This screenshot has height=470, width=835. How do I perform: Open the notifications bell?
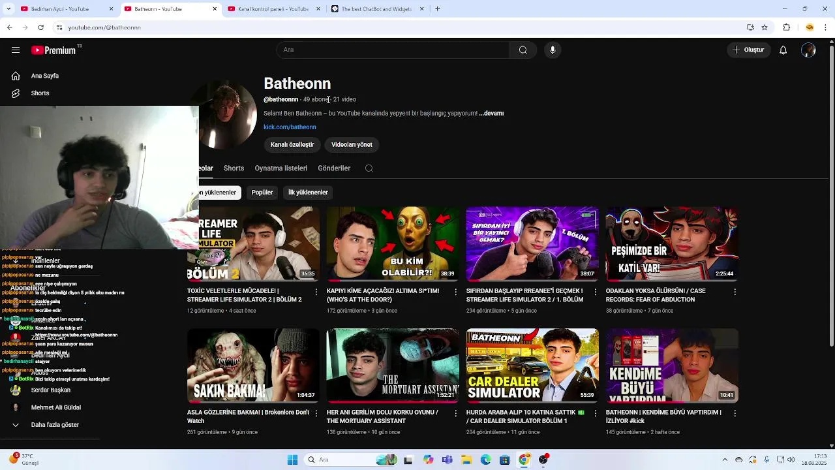(x=783, y=50)
